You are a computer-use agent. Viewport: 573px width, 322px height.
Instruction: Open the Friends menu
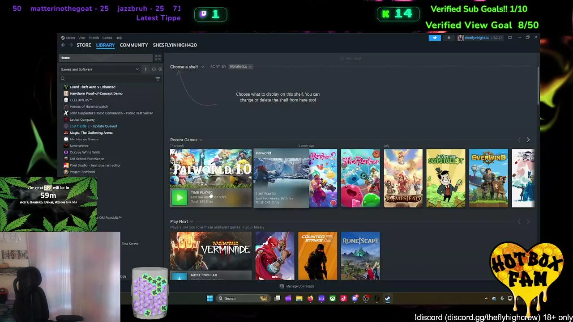[94, 38]
